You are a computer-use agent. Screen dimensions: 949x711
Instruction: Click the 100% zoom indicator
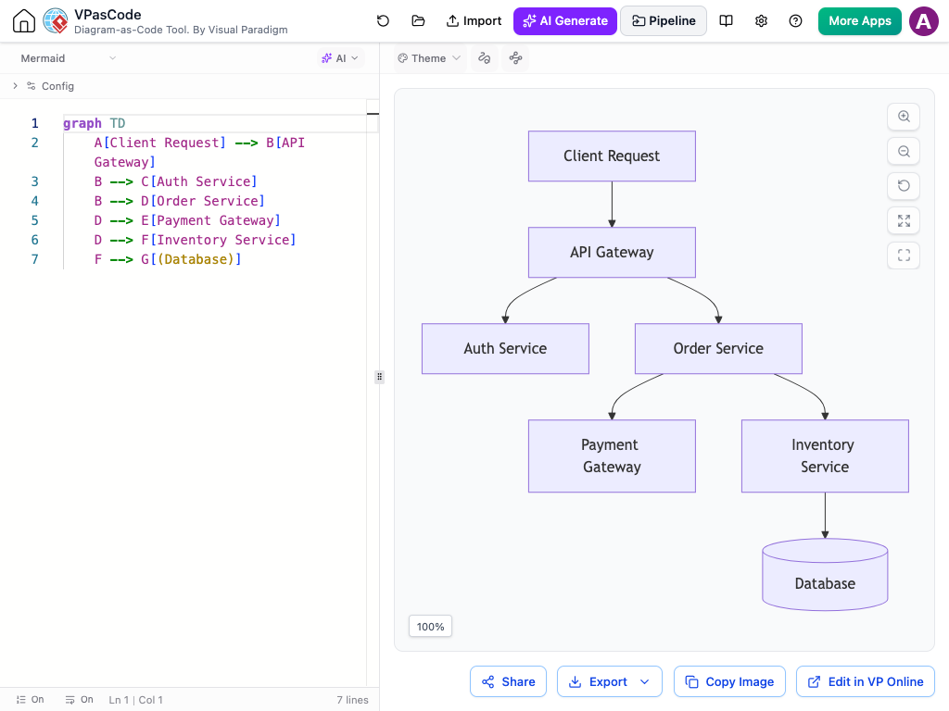click(430, 627)
